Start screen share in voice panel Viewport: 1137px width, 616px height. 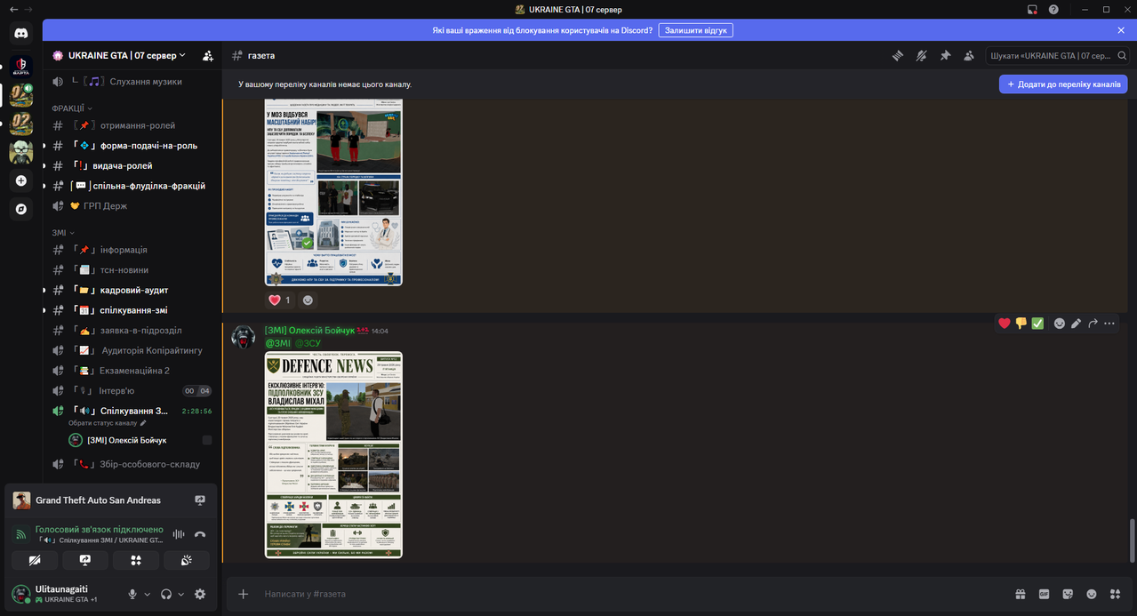coord(85,560)
